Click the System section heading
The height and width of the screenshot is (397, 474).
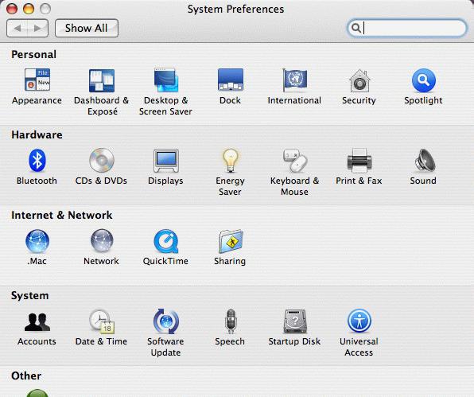[x=30, y=295]
